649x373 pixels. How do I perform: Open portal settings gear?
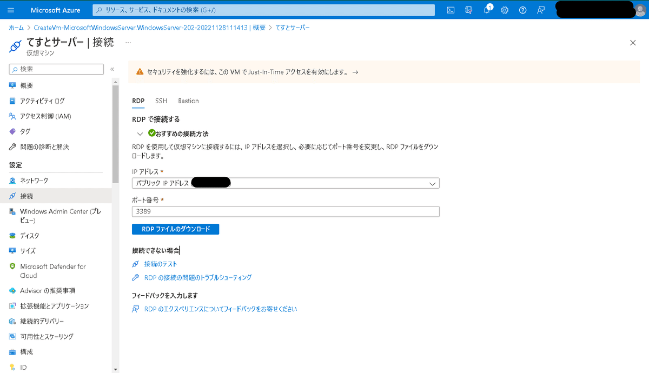[505, 10]
